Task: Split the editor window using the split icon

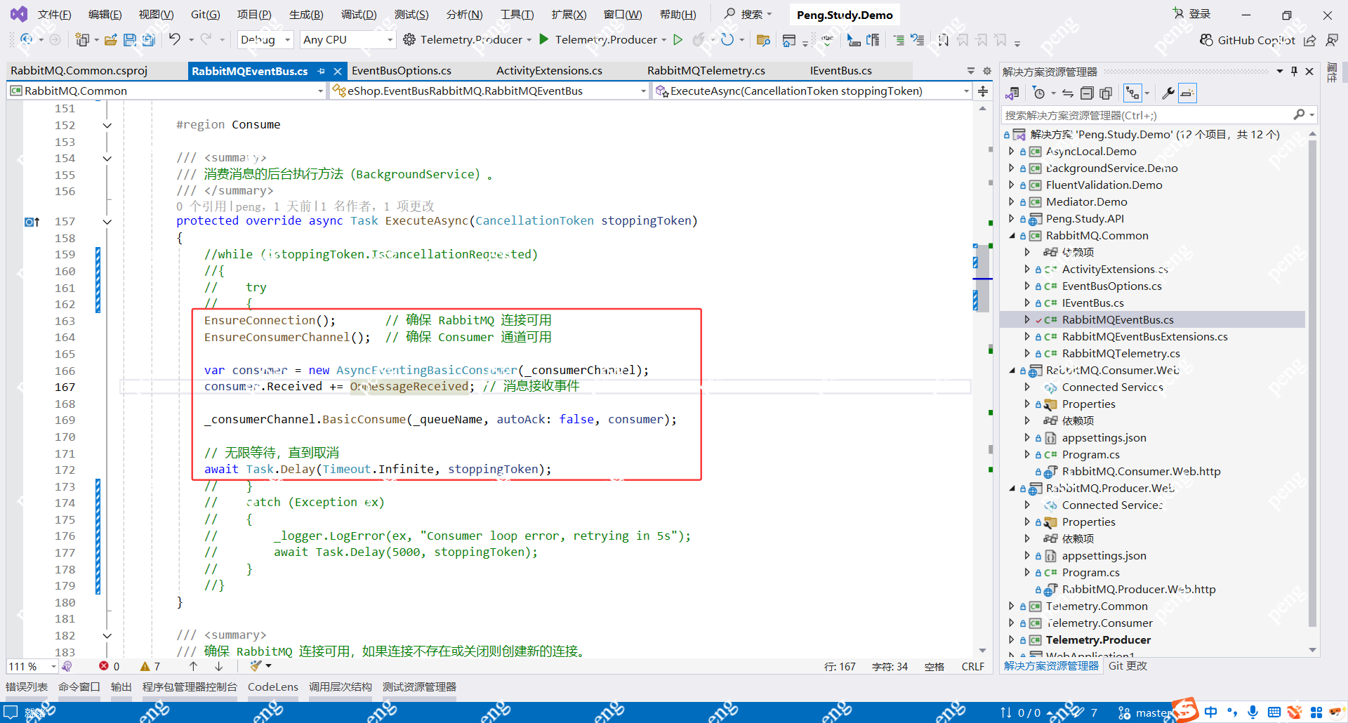Action: pos(983,91)
